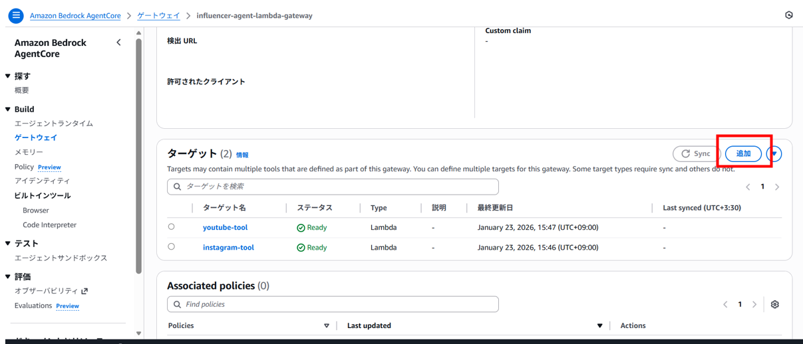Image resolution: width=803 pixels, height=344 pixels.
Task: Collapse the 評価 section triangle
Action: (x=8, y=277)
